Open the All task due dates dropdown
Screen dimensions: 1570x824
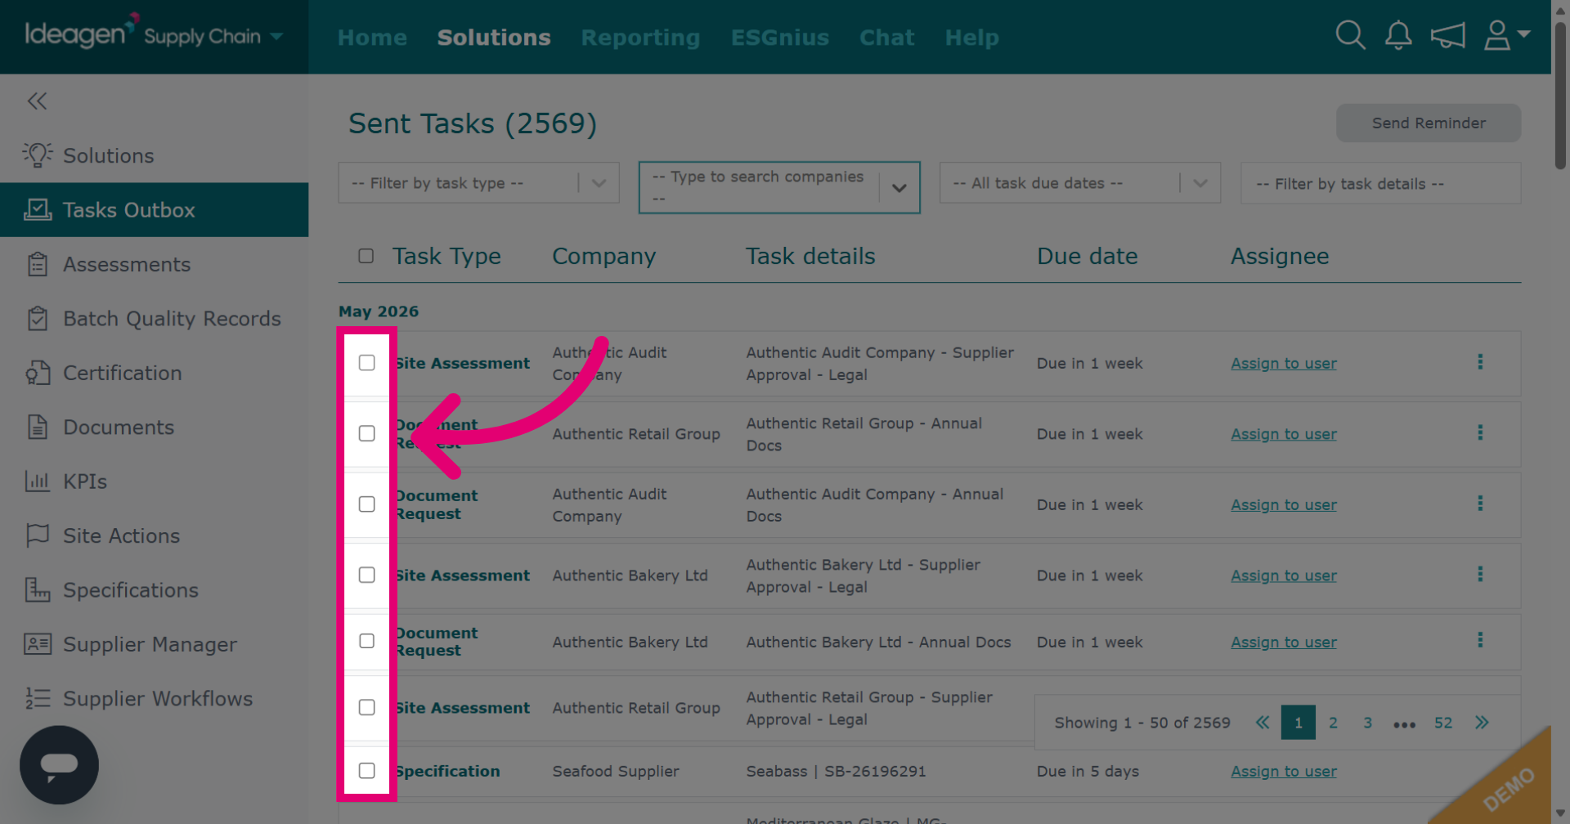click(x=1079, y=183)
